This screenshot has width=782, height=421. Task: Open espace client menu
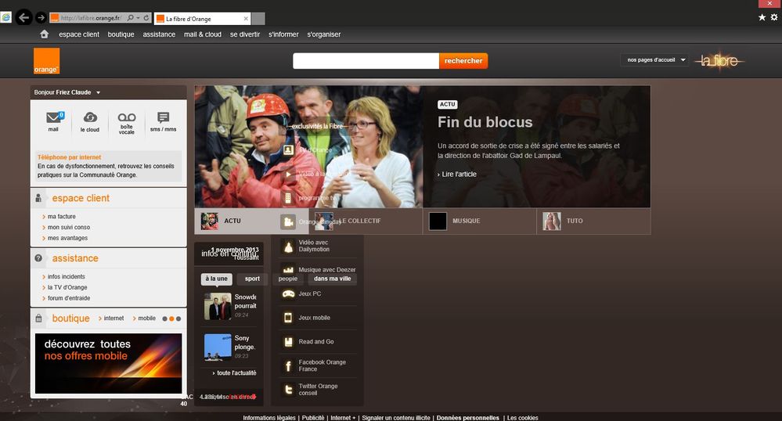pos(79,34)
